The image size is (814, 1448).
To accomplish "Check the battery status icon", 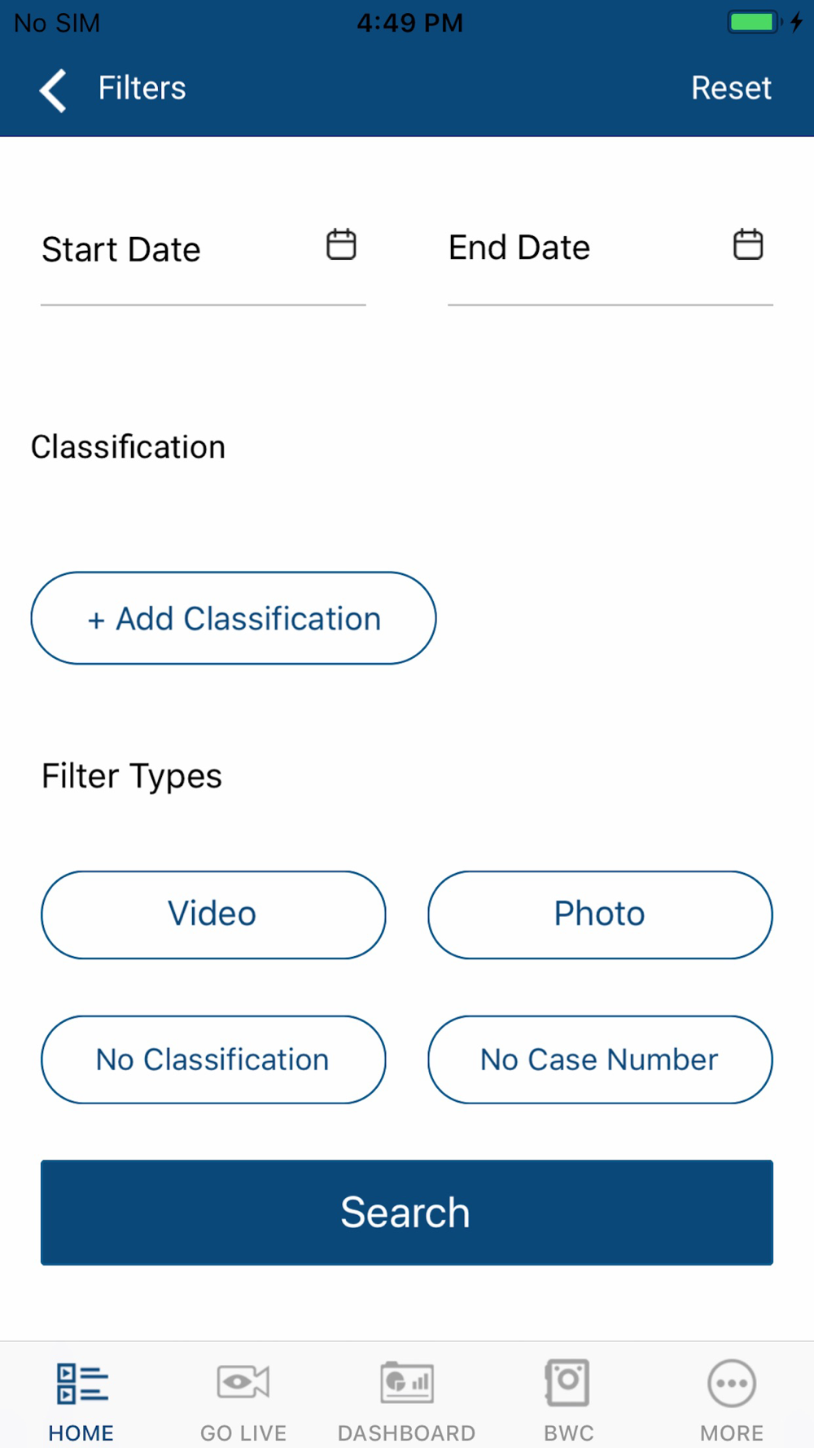I will [755, 22].
